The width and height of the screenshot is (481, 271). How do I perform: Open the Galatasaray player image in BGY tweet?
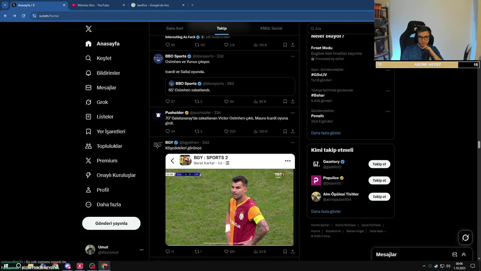[x=230, y=207]
